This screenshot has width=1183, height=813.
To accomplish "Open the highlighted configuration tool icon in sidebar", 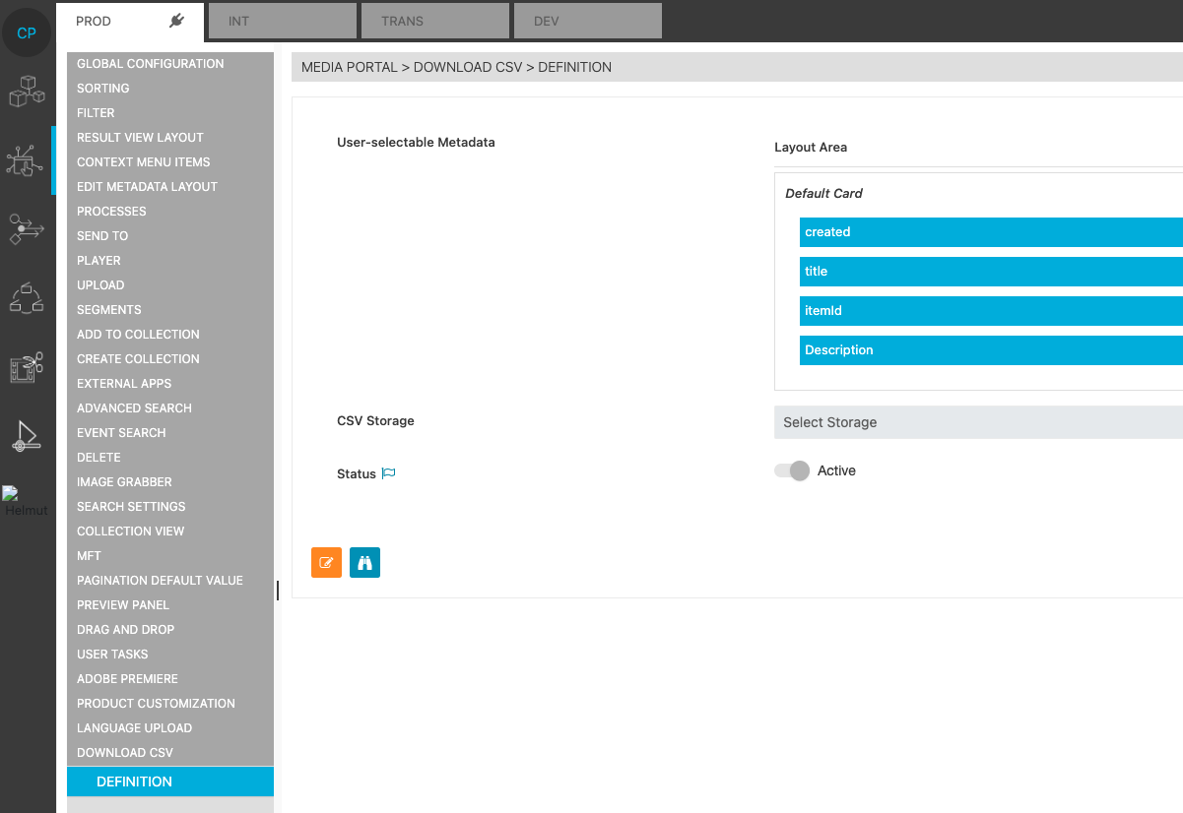I will pyautogui.click(x=27, y=160).
